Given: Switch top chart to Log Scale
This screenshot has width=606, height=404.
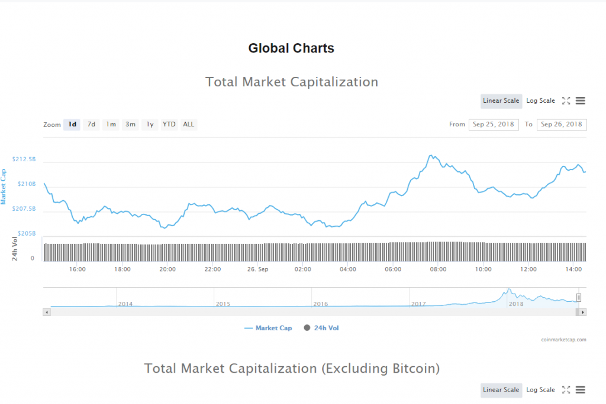Looking at the screenshot, I should click(x=540, y=101).
